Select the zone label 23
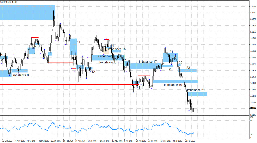Image resolution: width=257 pixels, height=143 pixels. pos(188,68)
